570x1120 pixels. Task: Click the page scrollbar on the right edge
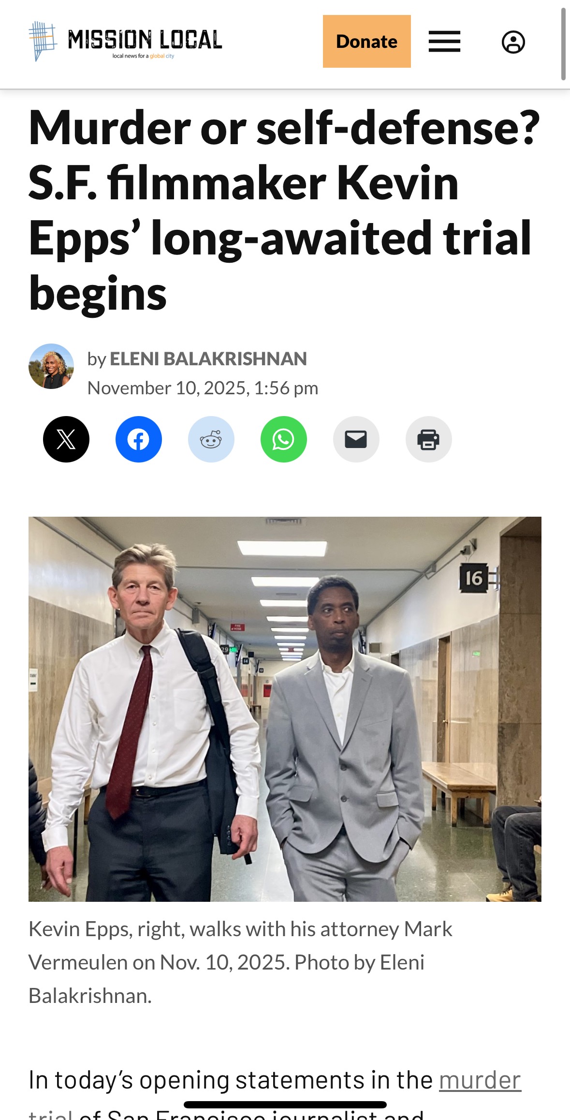click(x=563, y=44)
